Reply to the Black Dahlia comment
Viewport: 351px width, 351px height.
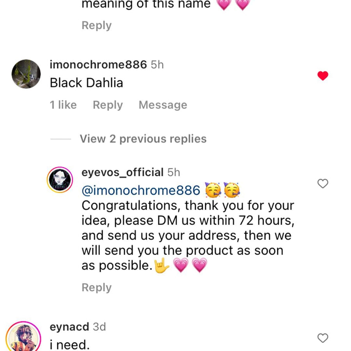tap(108, 105)
